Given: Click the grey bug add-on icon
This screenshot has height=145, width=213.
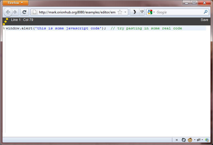Looking at the screenshot, I should click(199, 140).
